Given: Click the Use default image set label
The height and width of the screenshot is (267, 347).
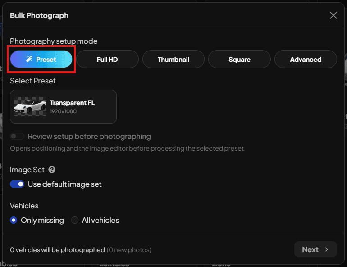Looking at the screenshot, I should (x=64, y=184).
